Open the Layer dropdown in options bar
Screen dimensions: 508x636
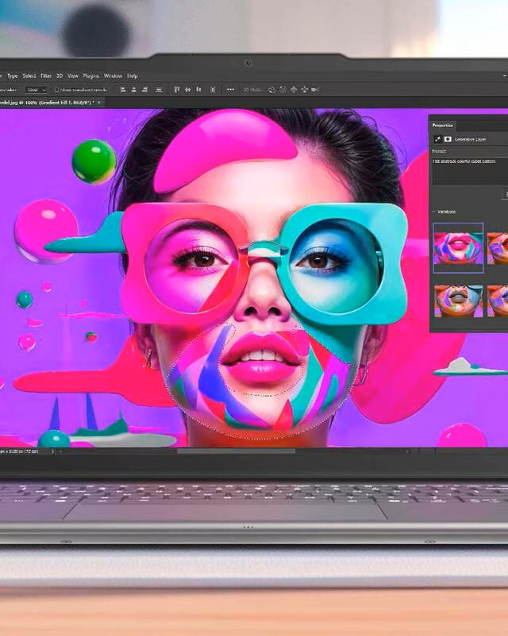pyautogui.click(x=36, y=90)
